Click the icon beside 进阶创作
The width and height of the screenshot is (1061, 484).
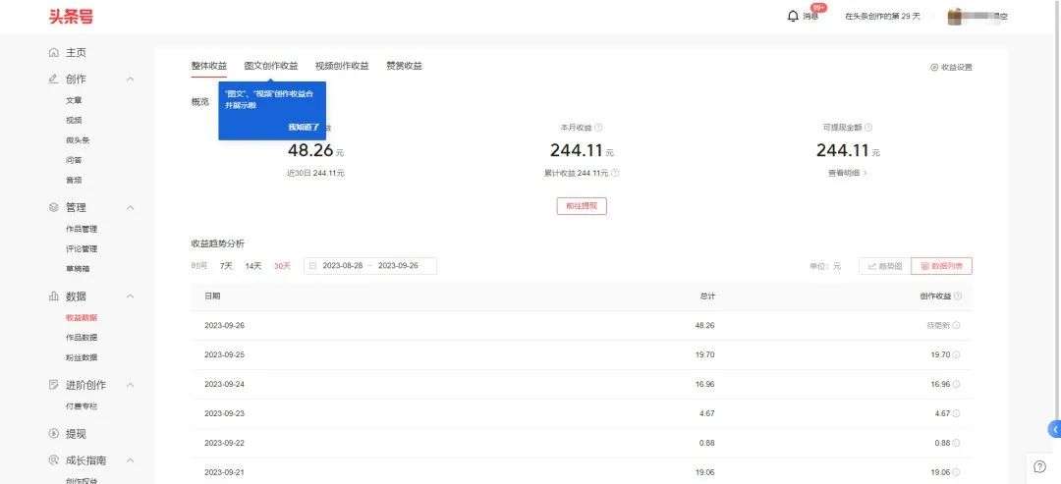53,385
